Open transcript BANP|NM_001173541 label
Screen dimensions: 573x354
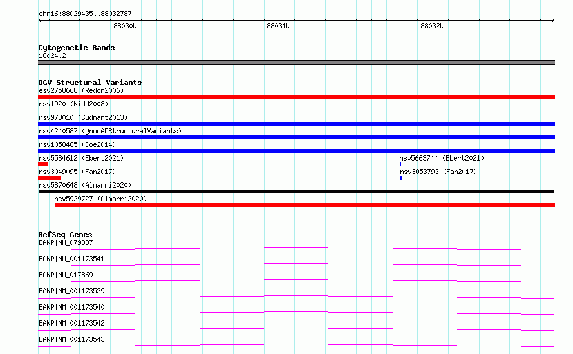tap(71, 259)
